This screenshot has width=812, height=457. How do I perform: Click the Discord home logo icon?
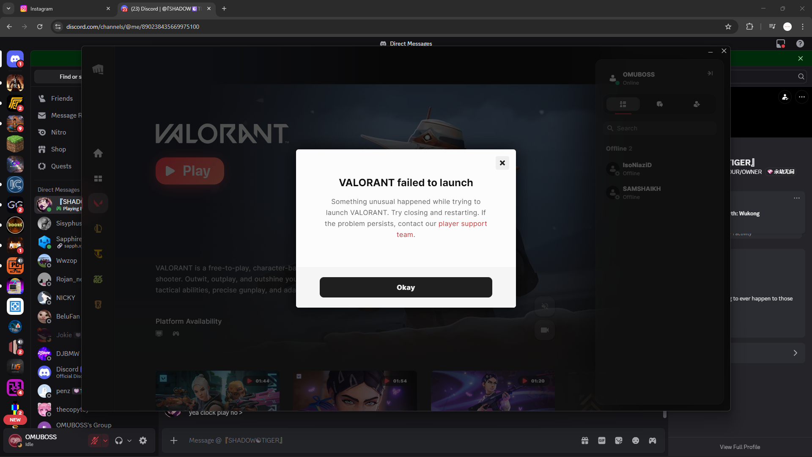(15, 59)
